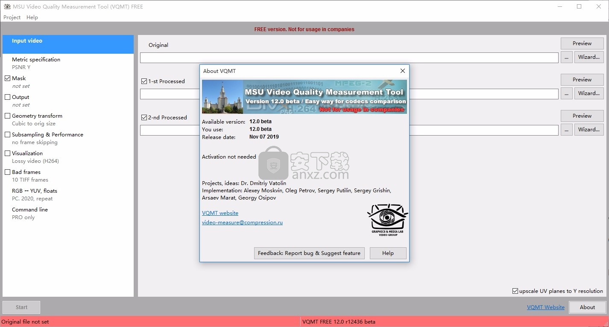
Task: Click 'Cubic to orig size' text
Action: pos(34,124)
